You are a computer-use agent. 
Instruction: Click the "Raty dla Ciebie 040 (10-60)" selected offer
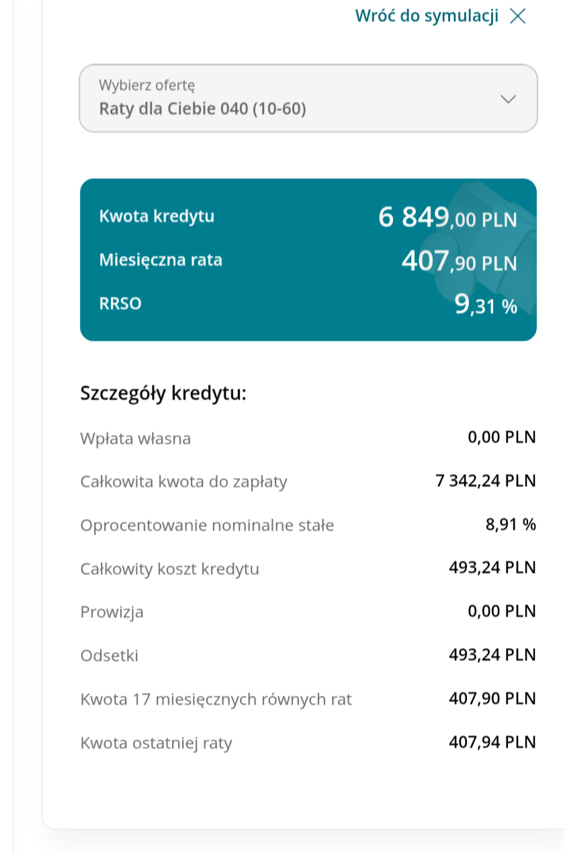202,108
